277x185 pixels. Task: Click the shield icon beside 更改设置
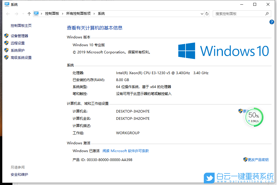(x=241, y=111)
